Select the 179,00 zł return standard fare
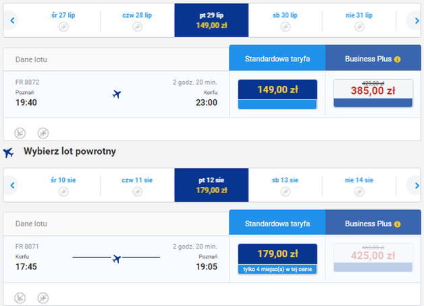The image size is (424, 306). (277, 258)
